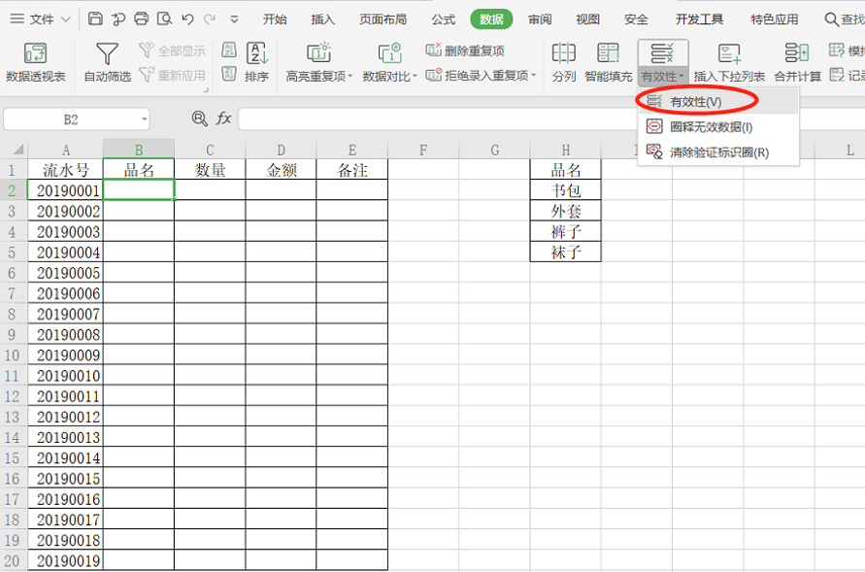865x572 pixels.
Task: Click the Redo arrow icon
Action: (x=210, y=19)
